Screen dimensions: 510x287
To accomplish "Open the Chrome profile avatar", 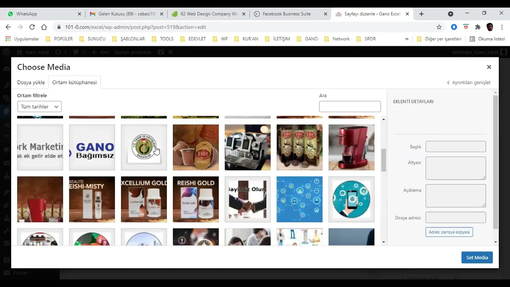I will 490,27.
